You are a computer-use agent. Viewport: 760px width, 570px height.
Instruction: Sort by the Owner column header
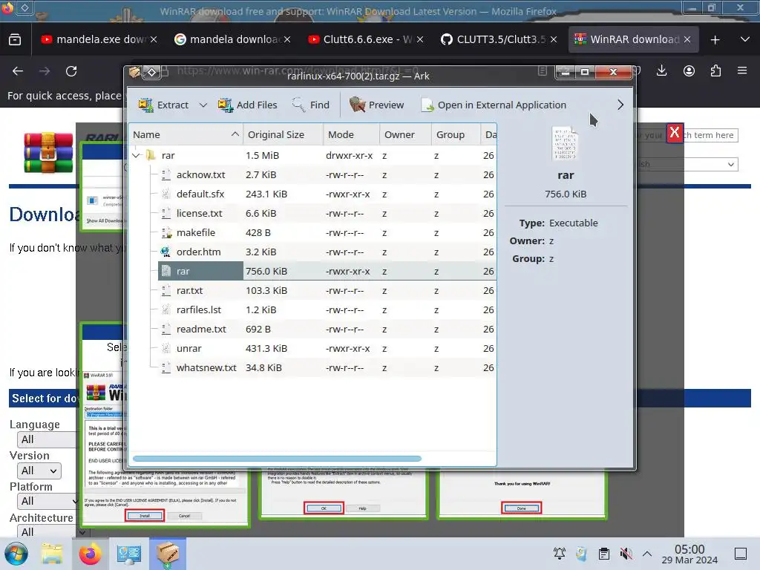coord(405,135)
